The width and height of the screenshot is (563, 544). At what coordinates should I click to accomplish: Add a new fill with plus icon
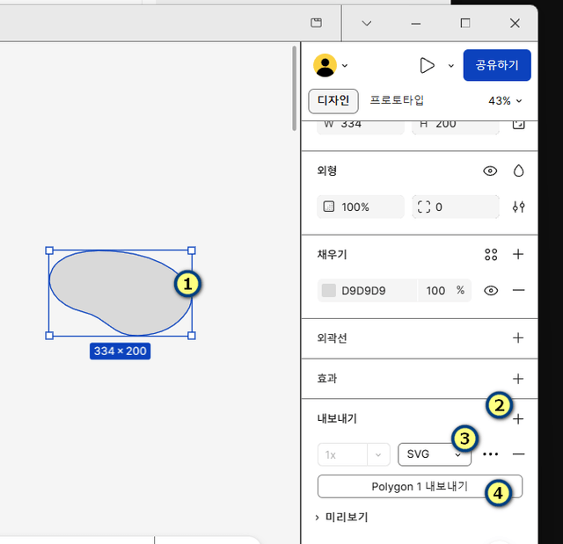point(518,255)
